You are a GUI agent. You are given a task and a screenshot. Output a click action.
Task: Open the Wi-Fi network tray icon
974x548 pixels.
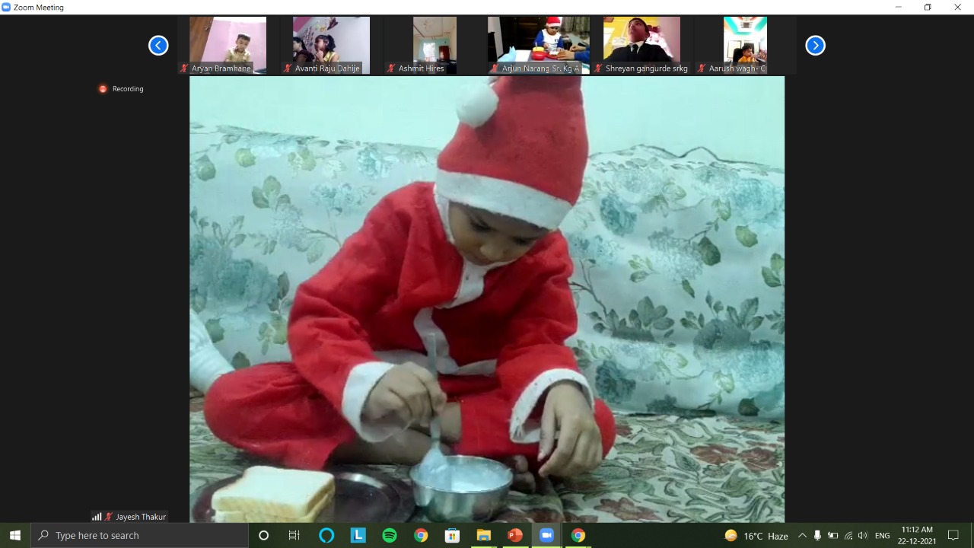pyautogui.click(x=848, y=536)
